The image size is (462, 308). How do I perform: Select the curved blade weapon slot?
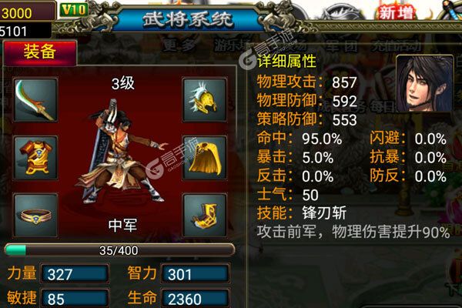click(x=35, y=100)
